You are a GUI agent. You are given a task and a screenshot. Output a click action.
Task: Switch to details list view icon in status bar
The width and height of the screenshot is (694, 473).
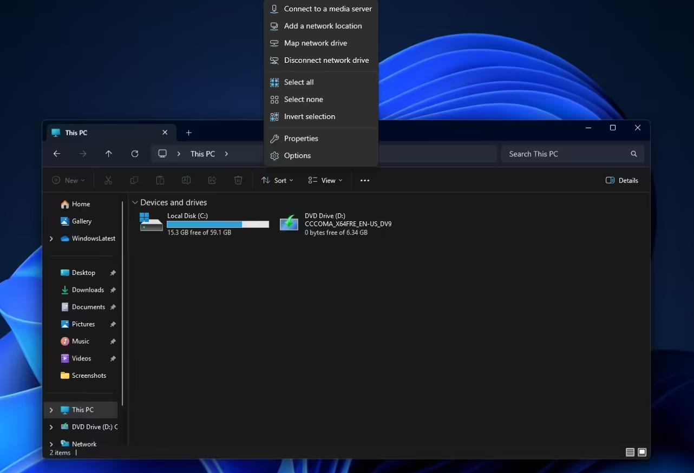pyautogui.click(x=630, y=452)
